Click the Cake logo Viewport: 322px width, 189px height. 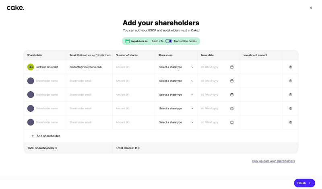pyautogui.click(x=15, y=8)
